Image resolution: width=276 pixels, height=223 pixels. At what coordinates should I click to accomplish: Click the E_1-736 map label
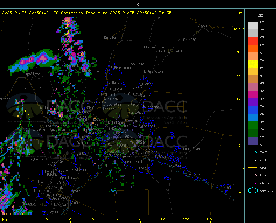click(190, 40)
